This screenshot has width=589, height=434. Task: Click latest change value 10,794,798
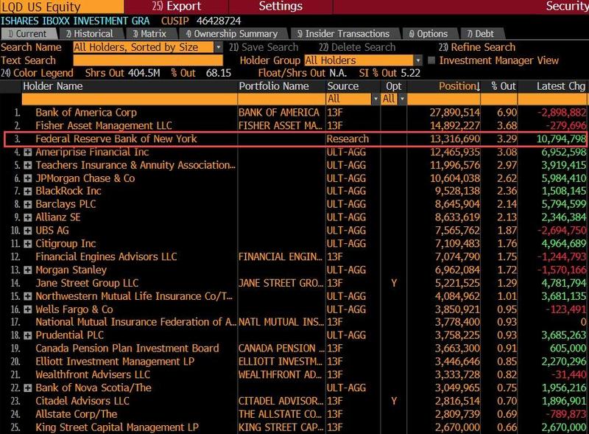561,139
